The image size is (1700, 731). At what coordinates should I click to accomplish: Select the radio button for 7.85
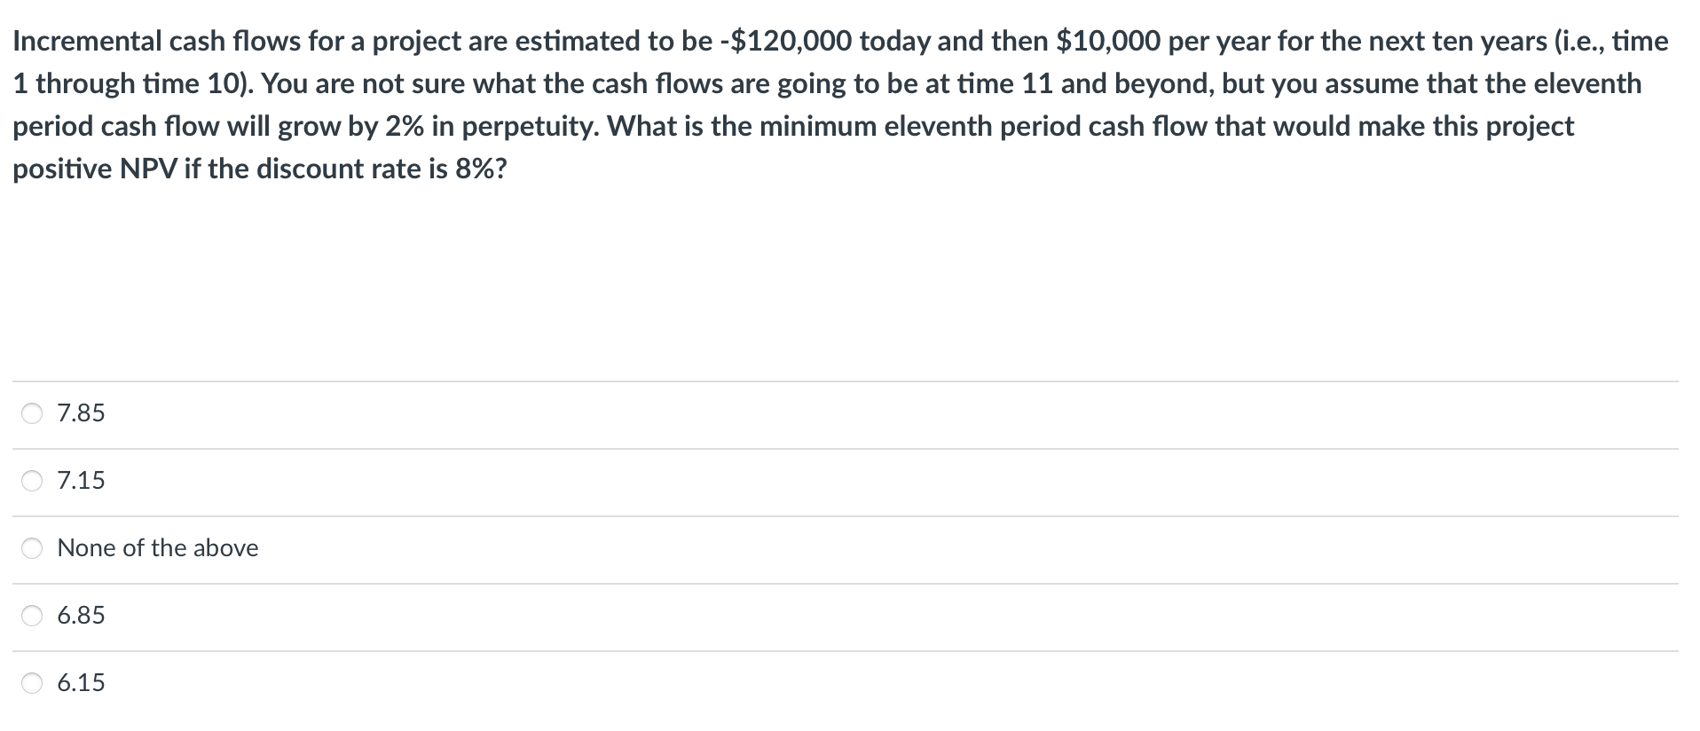point(32,413)
